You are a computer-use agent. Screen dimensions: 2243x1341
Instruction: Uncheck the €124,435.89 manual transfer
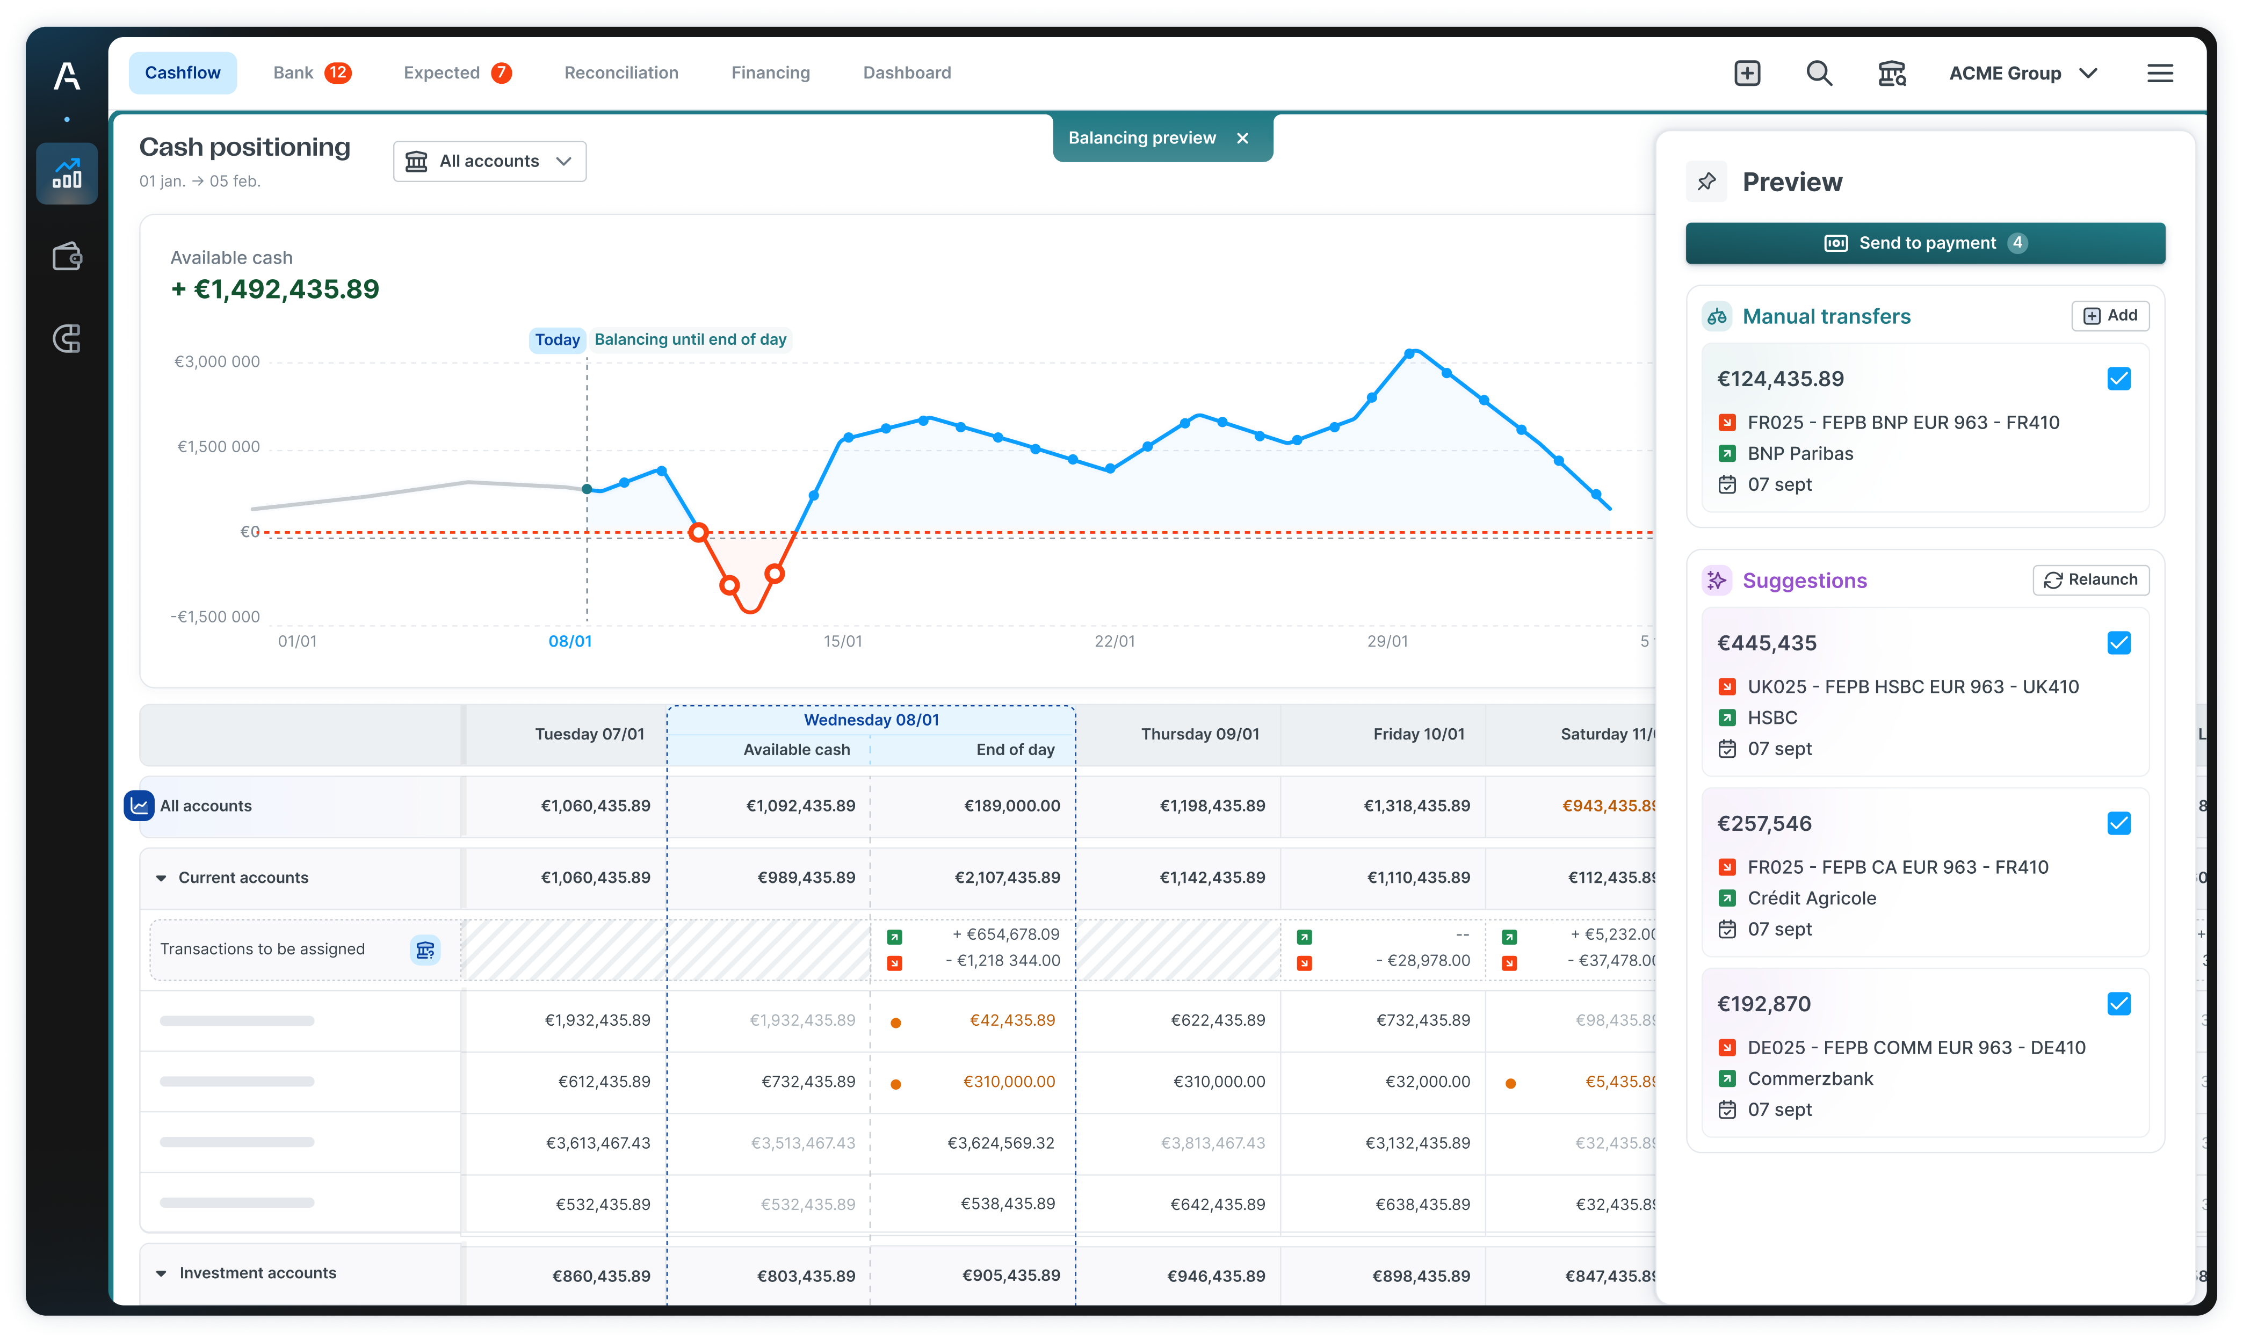[x=2119, y=379]
